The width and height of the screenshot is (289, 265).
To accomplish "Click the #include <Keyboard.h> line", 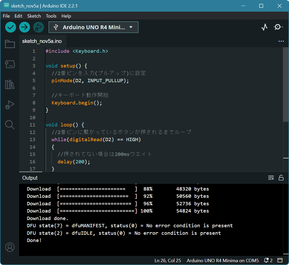I will pyautogui.click(x=77, y=51).
